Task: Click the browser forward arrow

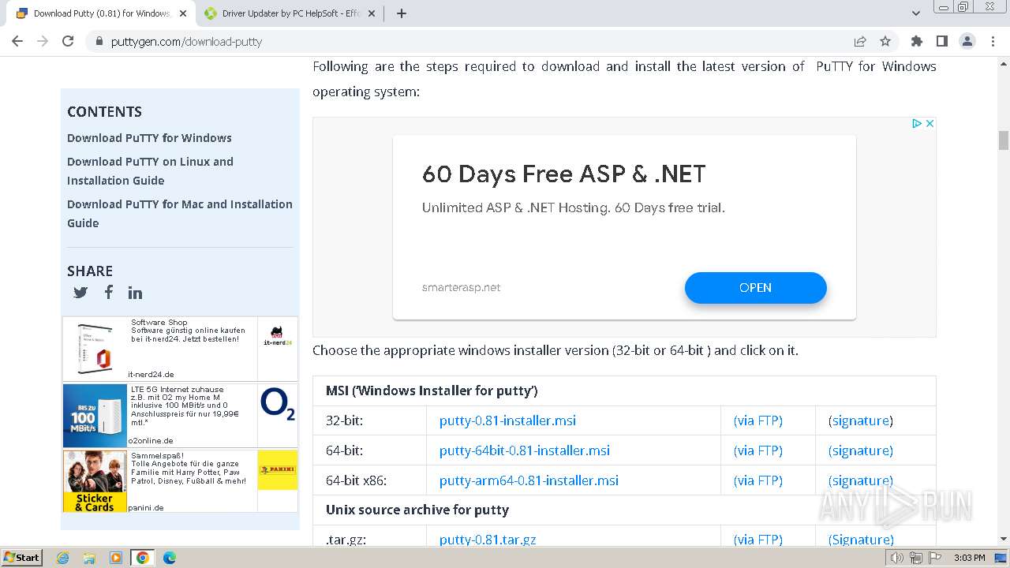Action: [x=43, y=41]
